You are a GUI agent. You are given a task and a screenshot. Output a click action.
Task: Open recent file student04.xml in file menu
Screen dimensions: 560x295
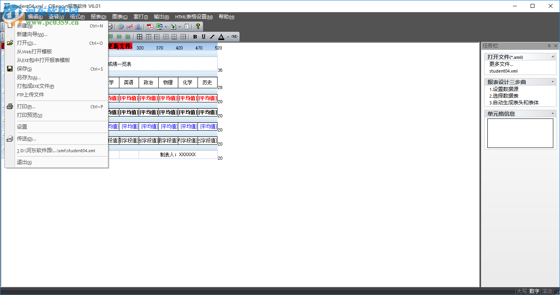coord(56,151)
